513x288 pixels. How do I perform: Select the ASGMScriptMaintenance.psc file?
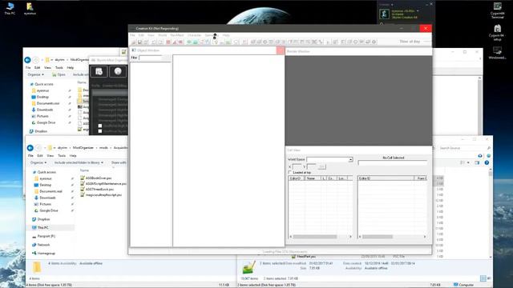103,183
